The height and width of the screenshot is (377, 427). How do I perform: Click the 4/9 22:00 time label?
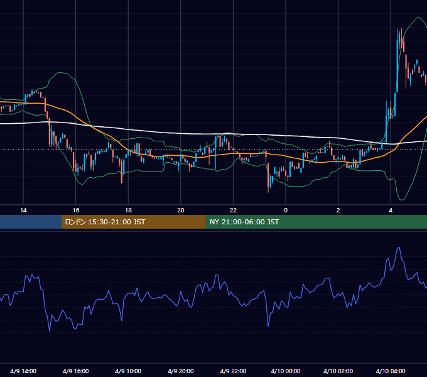233,371
